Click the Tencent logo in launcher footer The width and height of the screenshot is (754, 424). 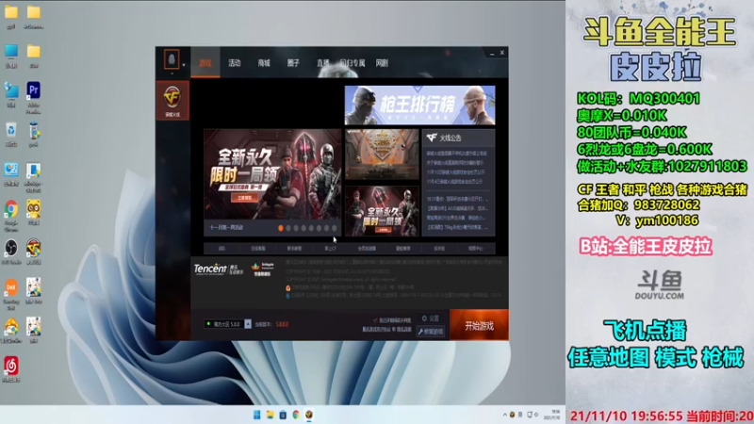coord(219,269)
